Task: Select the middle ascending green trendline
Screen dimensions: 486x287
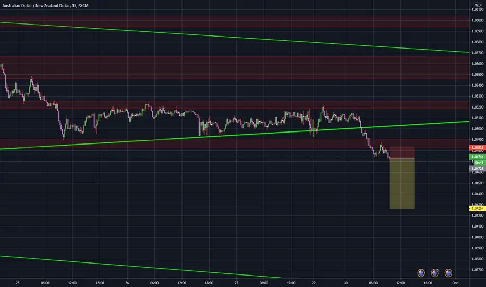Action: point(234,135)
